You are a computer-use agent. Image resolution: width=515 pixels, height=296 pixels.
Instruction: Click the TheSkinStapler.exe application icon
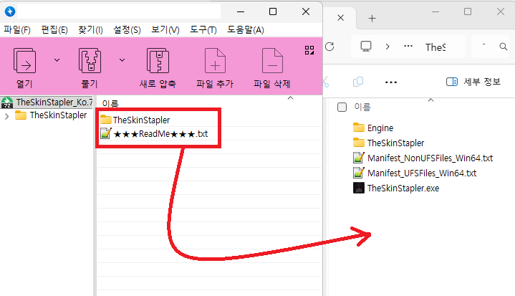click(x=359, y=188)
